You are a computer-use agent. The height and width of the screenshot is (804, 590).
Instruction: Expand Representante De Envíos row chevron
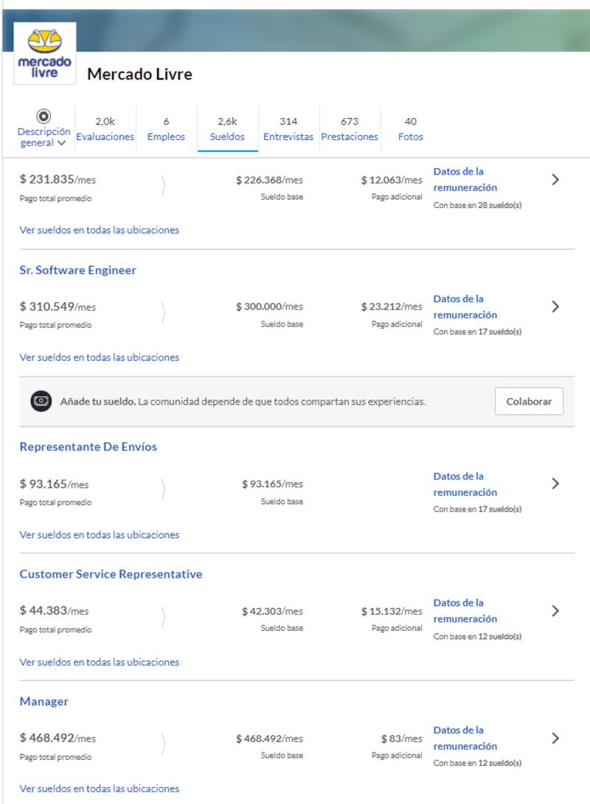coord(555,484)
